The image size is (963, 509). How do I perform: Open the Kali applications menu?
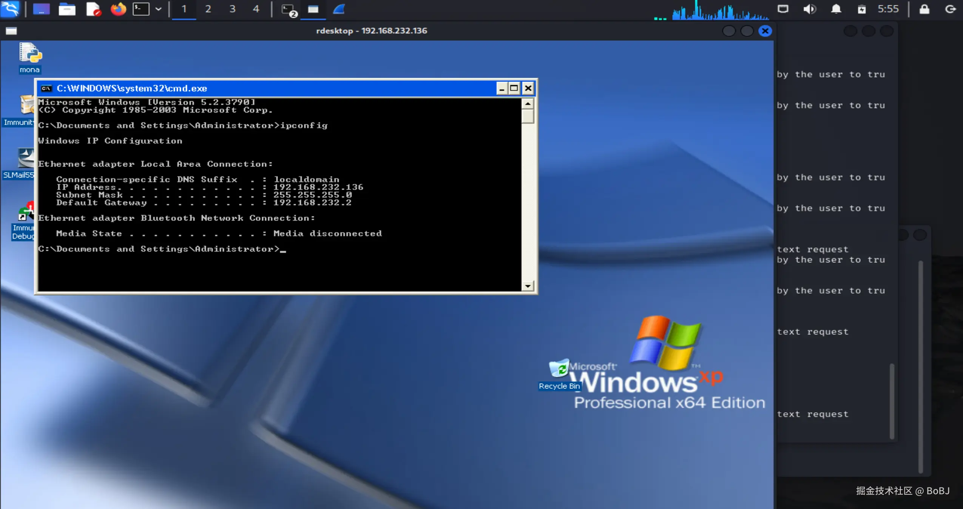click(x=10, y=9)
